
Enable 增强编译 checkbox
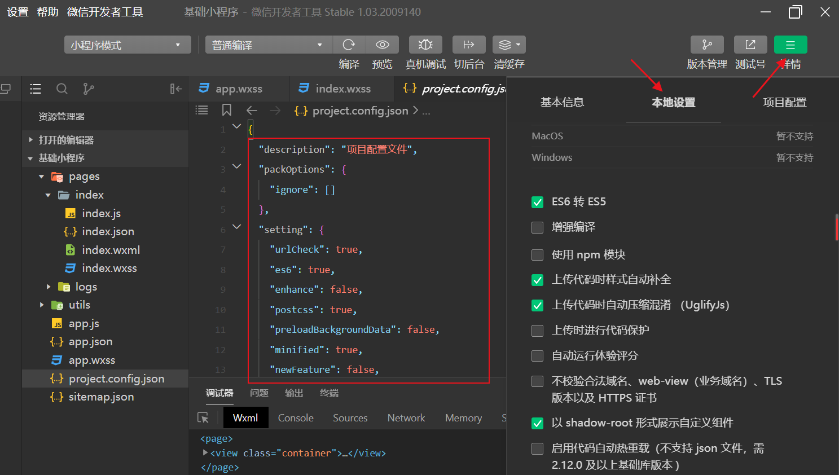pyautogui.click(x=537, y=227)
